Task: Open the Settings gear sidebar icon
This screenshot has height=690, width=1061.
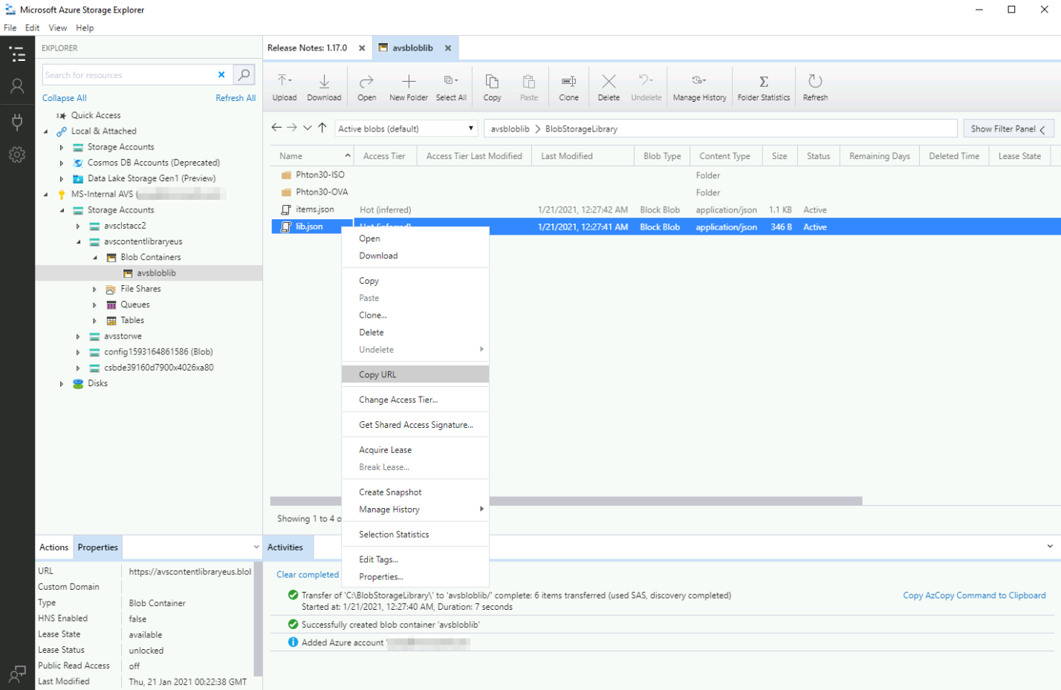Action: point(17,154)
